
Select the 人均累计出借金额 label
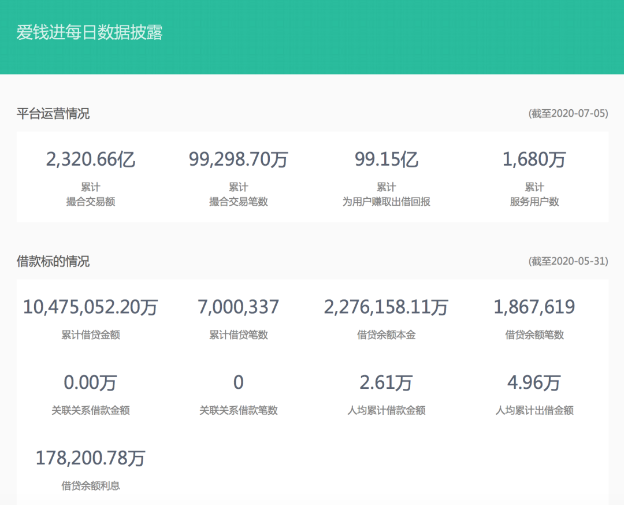[x=534, y=411]
